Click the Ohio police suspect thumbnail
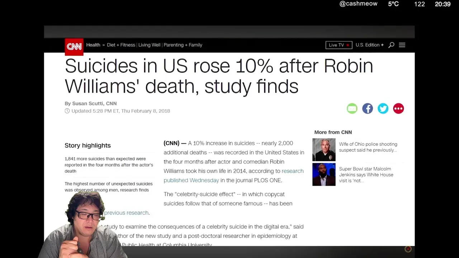The height and width of the screenshot is (258, 459). [324, 150]
